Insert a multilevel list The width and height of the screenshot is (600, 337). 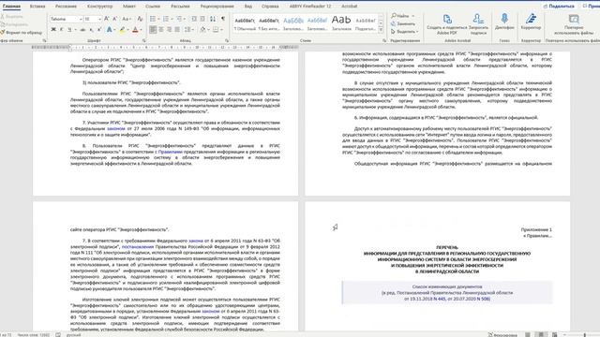coord(179,19)
